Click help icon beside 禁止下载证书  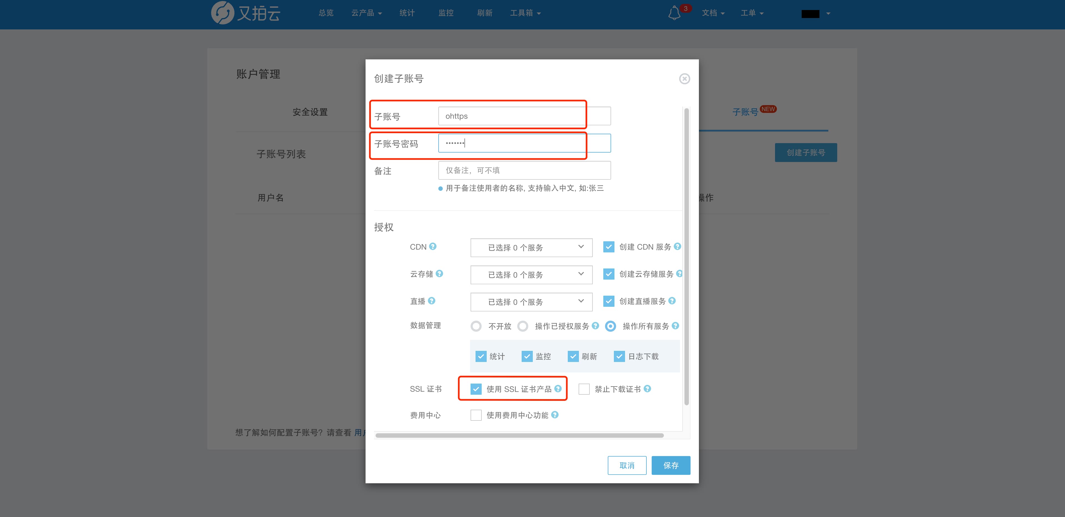[647, 389]
